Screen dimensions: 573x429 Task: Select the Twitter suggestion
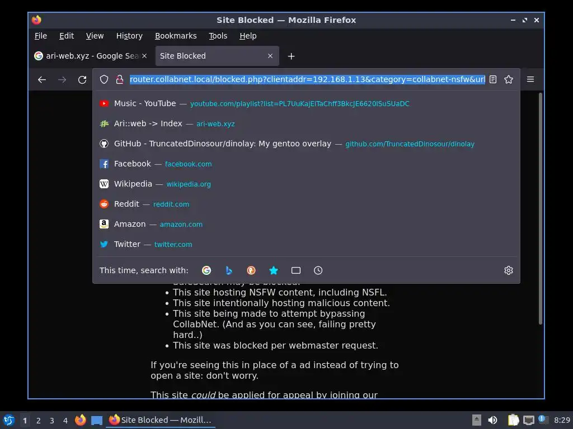pos(306,244)
